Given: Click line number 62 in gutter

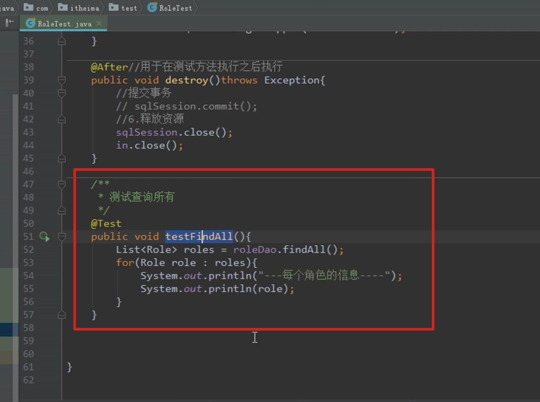Looking at the screenshot, I should [28, 380].
